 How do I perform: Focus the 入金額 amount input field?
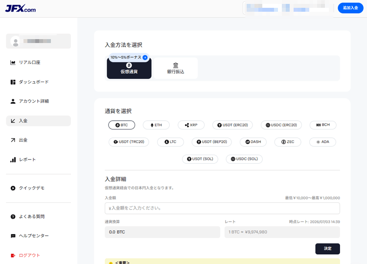click(x=222, y=208)
